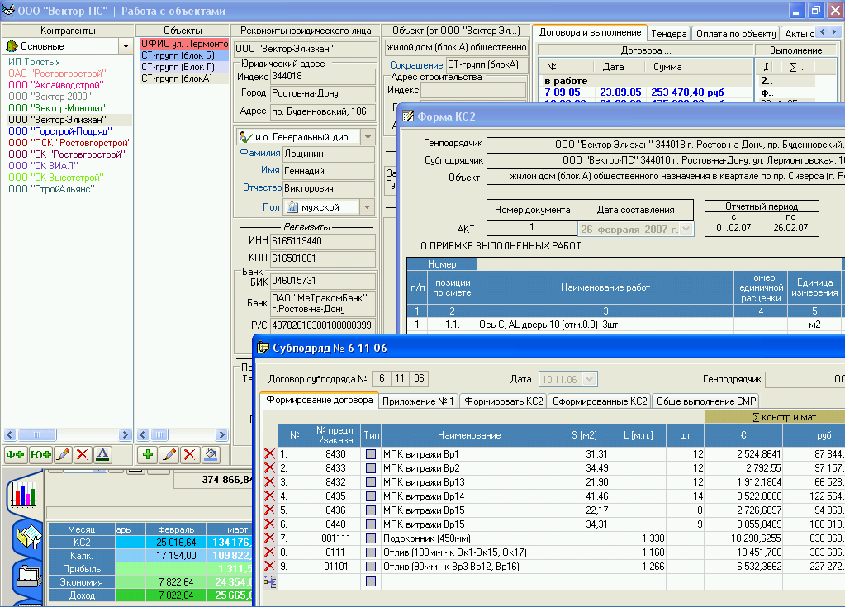Edit contractor with pencil icon under Контрагенты list
The height and width of the screenshot is (607, 845).
63,455
